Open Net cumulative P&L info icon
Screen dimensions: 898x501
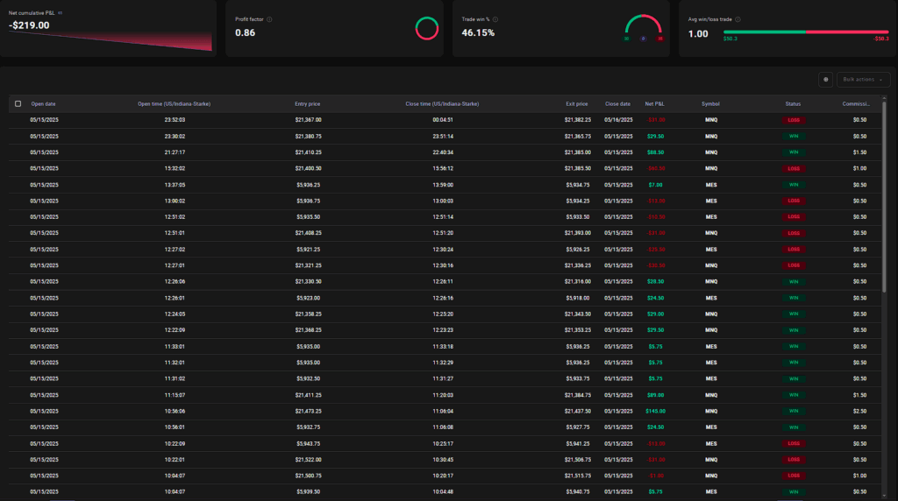coord(61,12)
